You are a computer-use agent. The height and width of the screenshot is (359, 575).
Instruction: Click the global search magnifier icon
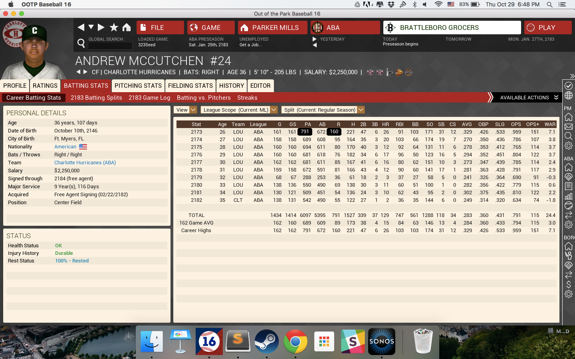click(x=81, y=43)
